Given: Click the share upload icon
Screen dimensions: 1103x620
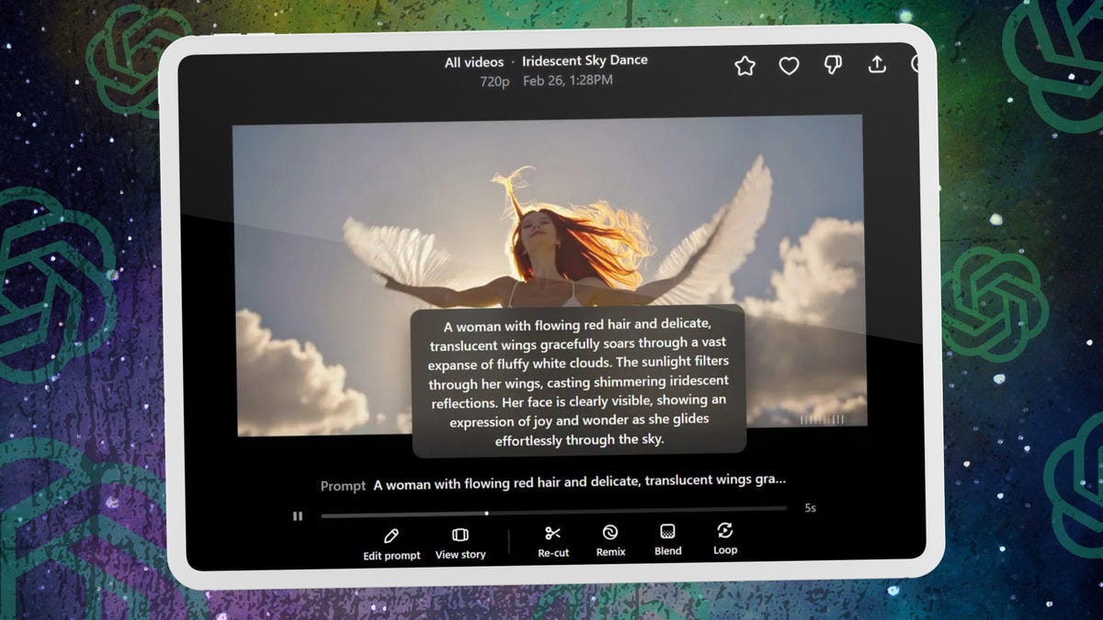Looking at the screenshot, I should click(877, 64).
